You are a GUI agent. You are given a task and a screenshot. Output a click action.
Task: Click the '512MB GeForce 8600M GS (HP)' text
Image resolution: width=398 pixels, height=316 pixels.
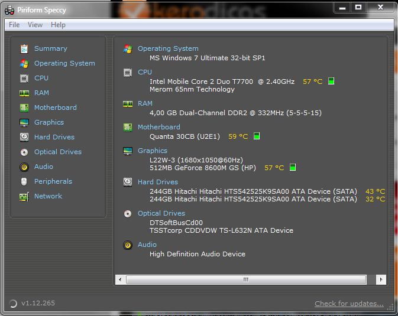tap(203, 168)
